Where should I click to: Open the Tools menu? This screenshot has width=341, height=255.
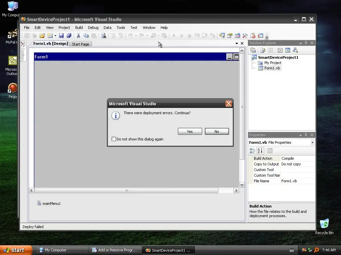[x=121, y=28]
